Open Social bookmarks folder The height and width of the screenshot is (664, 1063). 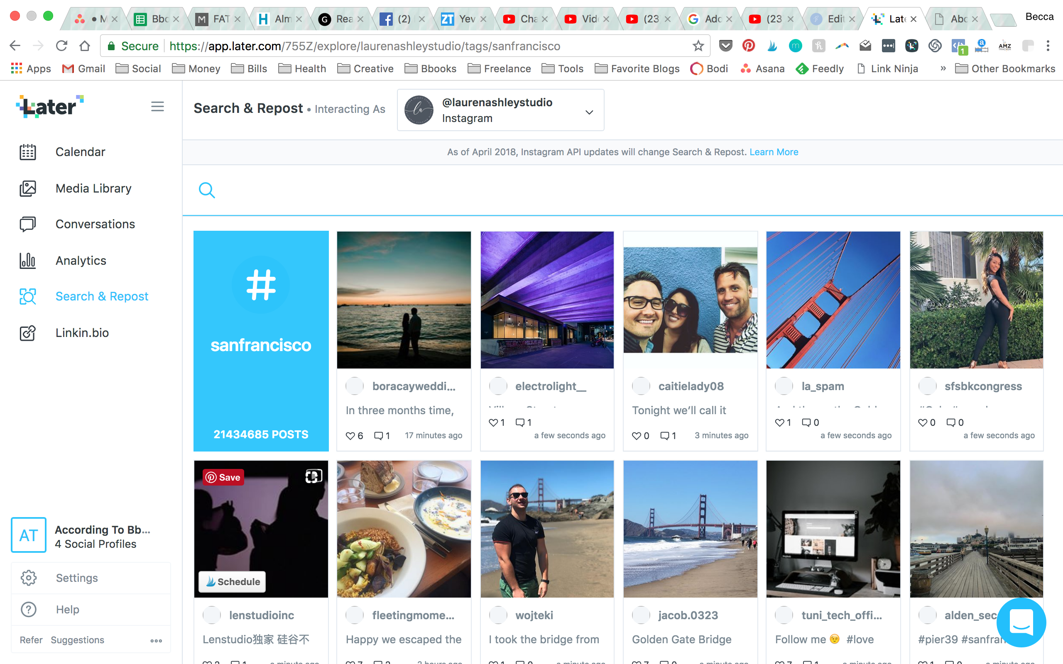[138, 69]
